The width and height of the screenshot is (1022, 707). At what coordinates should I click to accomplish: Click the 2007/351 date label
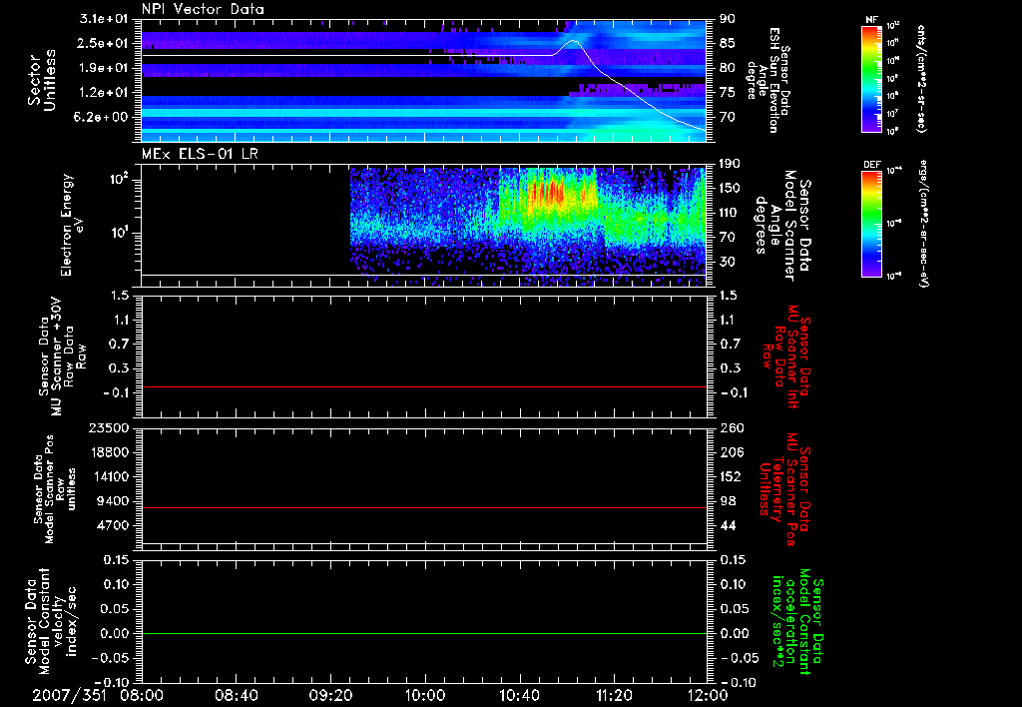[x=69, y=693]
